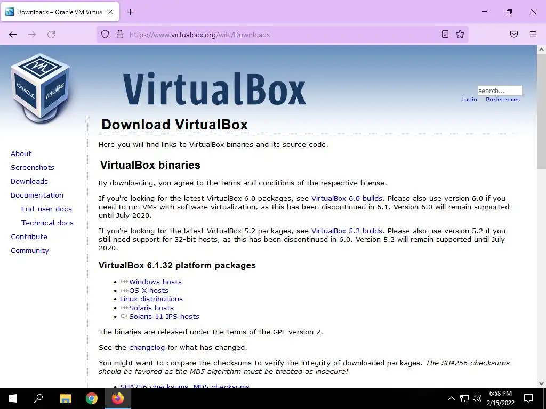Follow the VirtualBox 5.2 builds link
The height and width of the screenshot is (409, 546).
(x=347, y=231)
